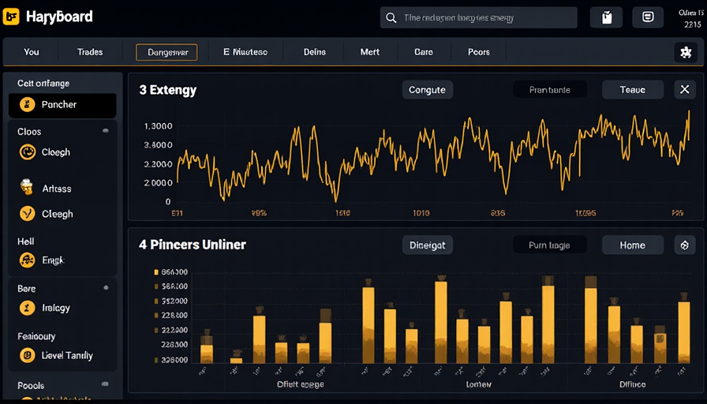Click the HaryBoard logo icon

coord(12,17)
